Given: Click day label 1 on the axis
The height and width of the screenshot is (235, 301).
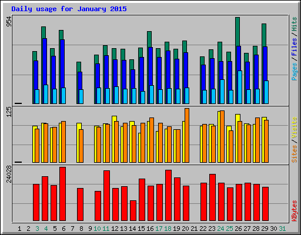Looking at the screenshot, I should tap(19, 229).
